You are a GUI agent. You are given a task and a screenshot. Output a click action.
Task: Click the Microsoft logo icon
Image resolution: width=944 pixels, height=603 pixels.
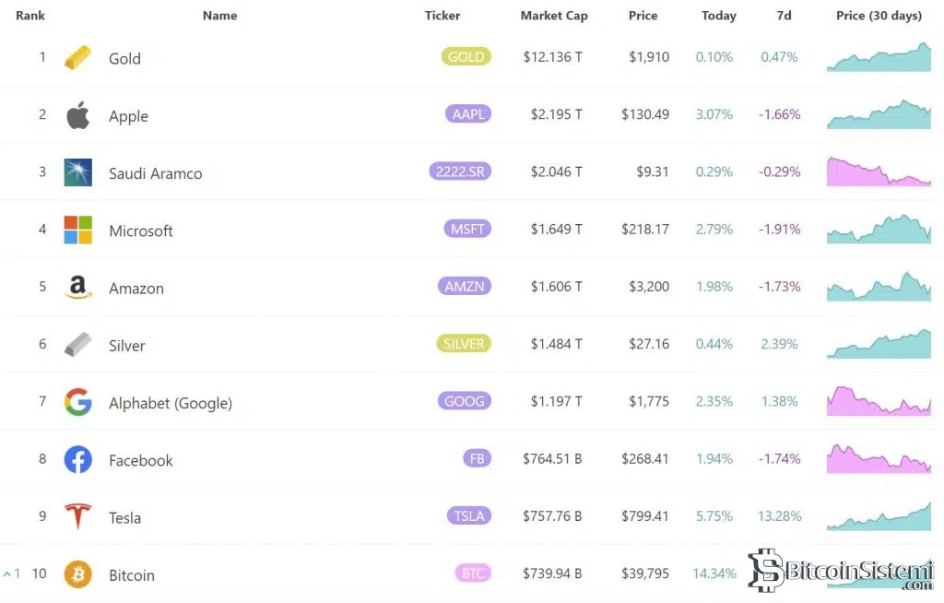coord(78,230)
